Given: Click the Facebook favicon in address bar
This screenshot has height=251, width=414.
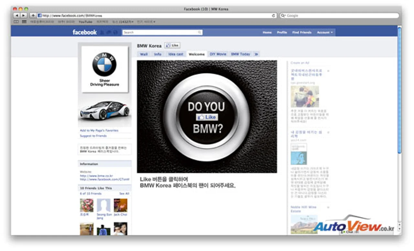Looking at the screenshot, I should click(39, 16).
